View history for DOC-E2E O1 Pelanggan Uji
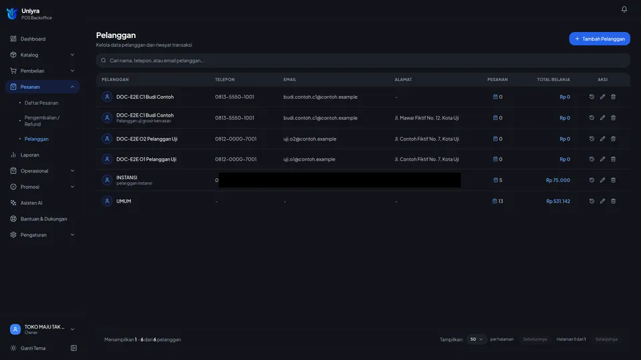The image size is (641, 360). coord(592,159)
